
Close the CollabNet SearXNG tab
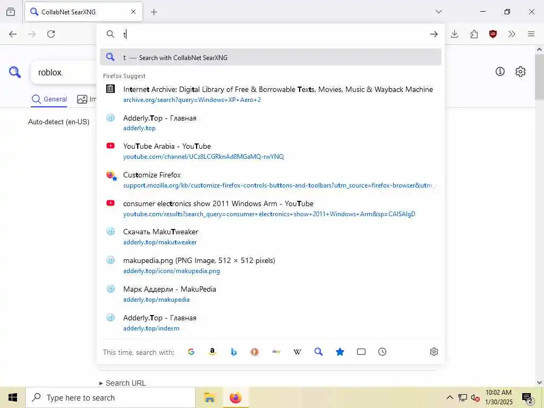(133, 12)
